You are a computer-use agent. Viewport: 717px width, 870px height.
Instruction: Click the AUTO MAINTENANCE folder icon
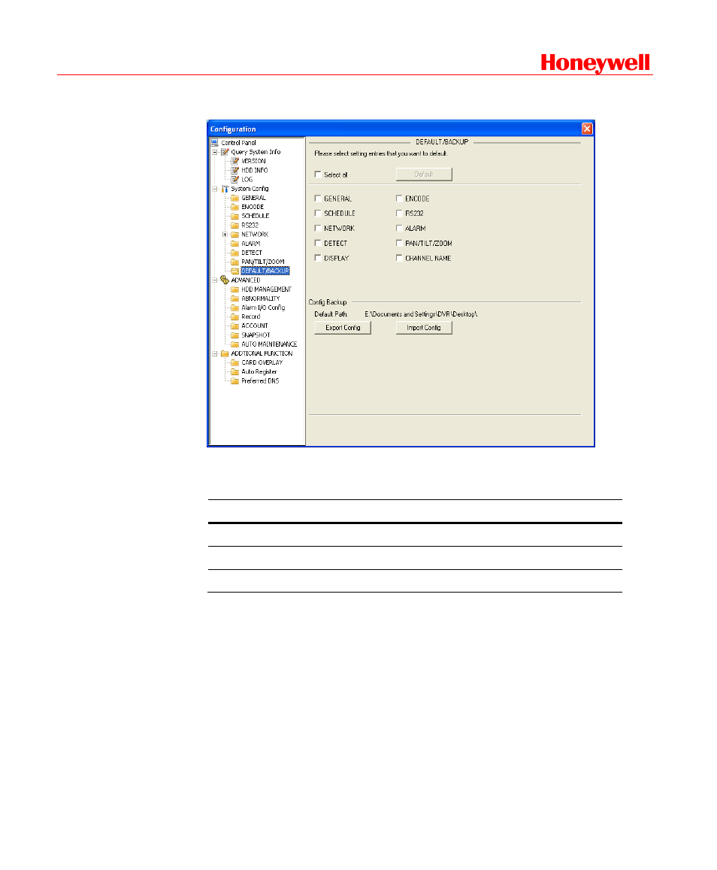(235, 344)
